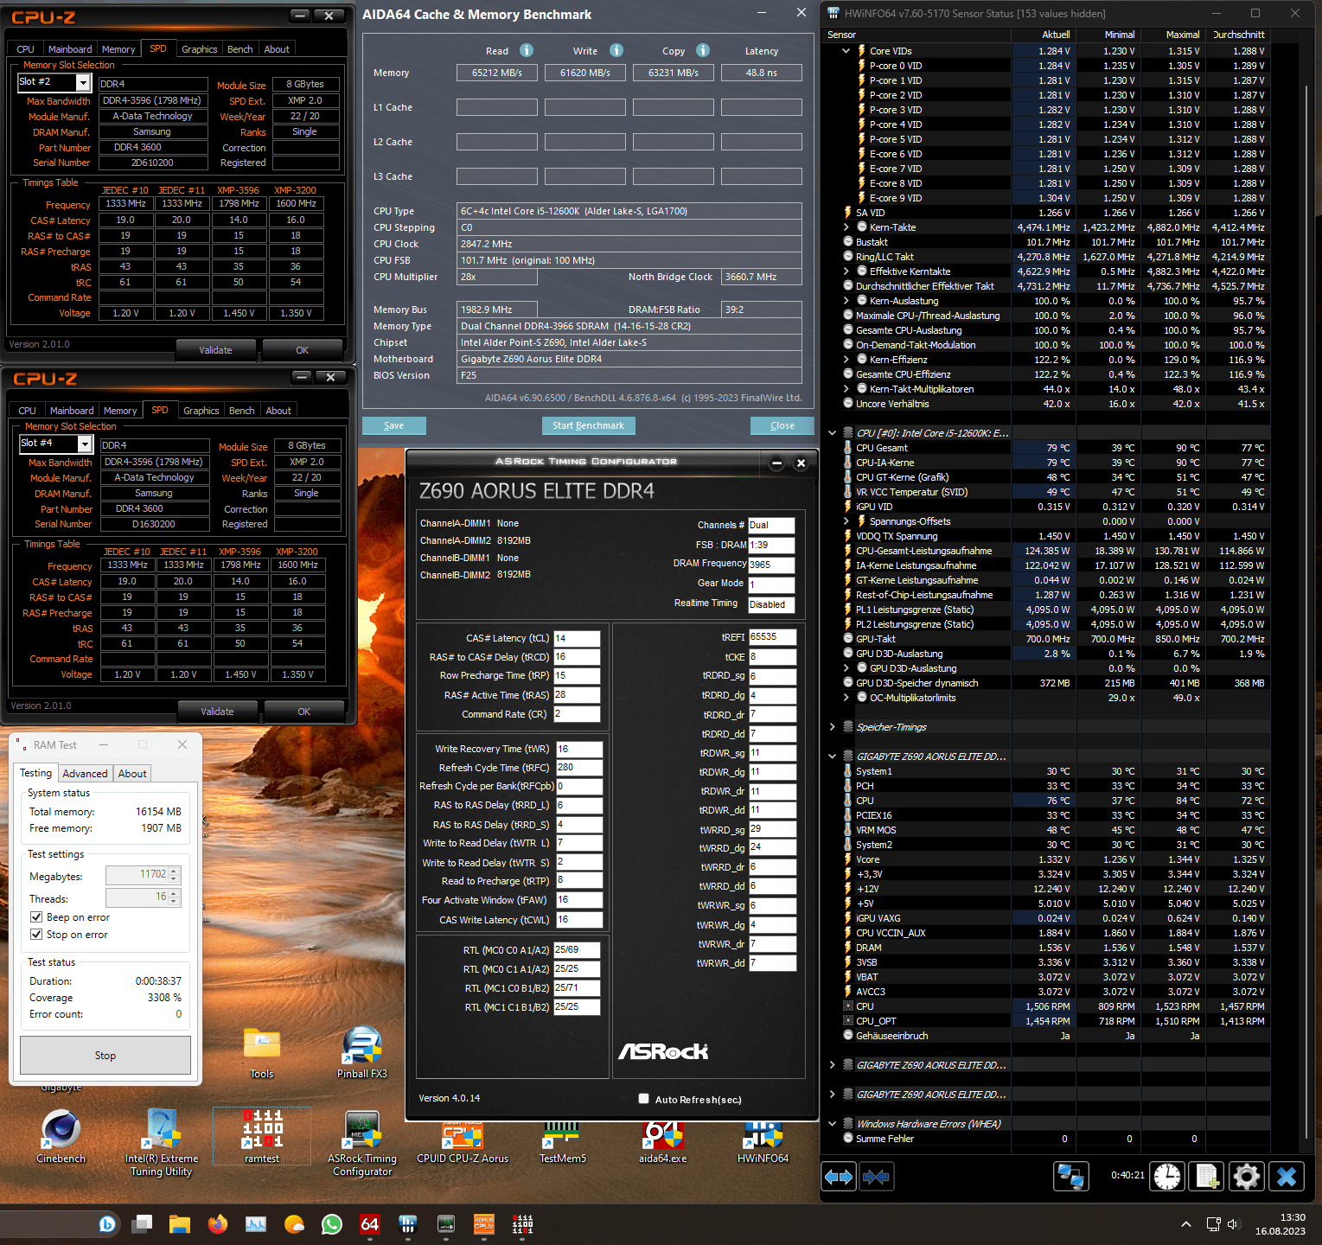Click HWiNFO logging sheet icon
1322x1245 pixels.
(1207, 1177)
